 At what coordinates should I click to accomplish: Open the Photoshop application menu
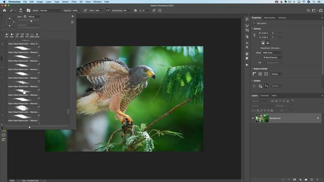tap(14, 2)
